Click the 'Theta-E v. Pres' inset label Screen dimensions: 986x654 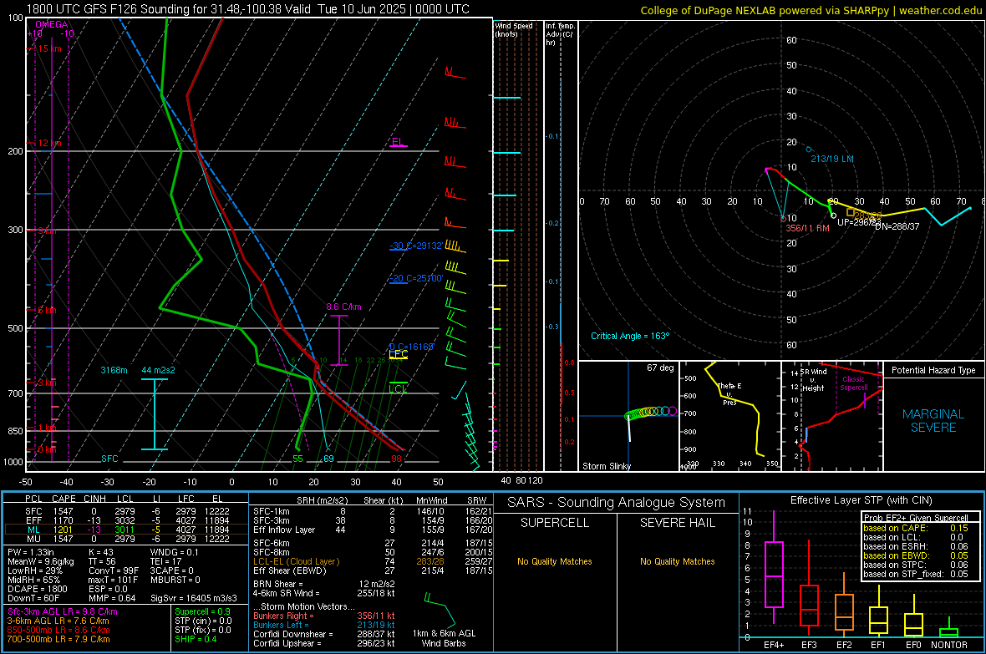[729, 393]
